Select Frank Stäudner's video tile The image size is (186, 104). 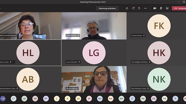[94, 26]
